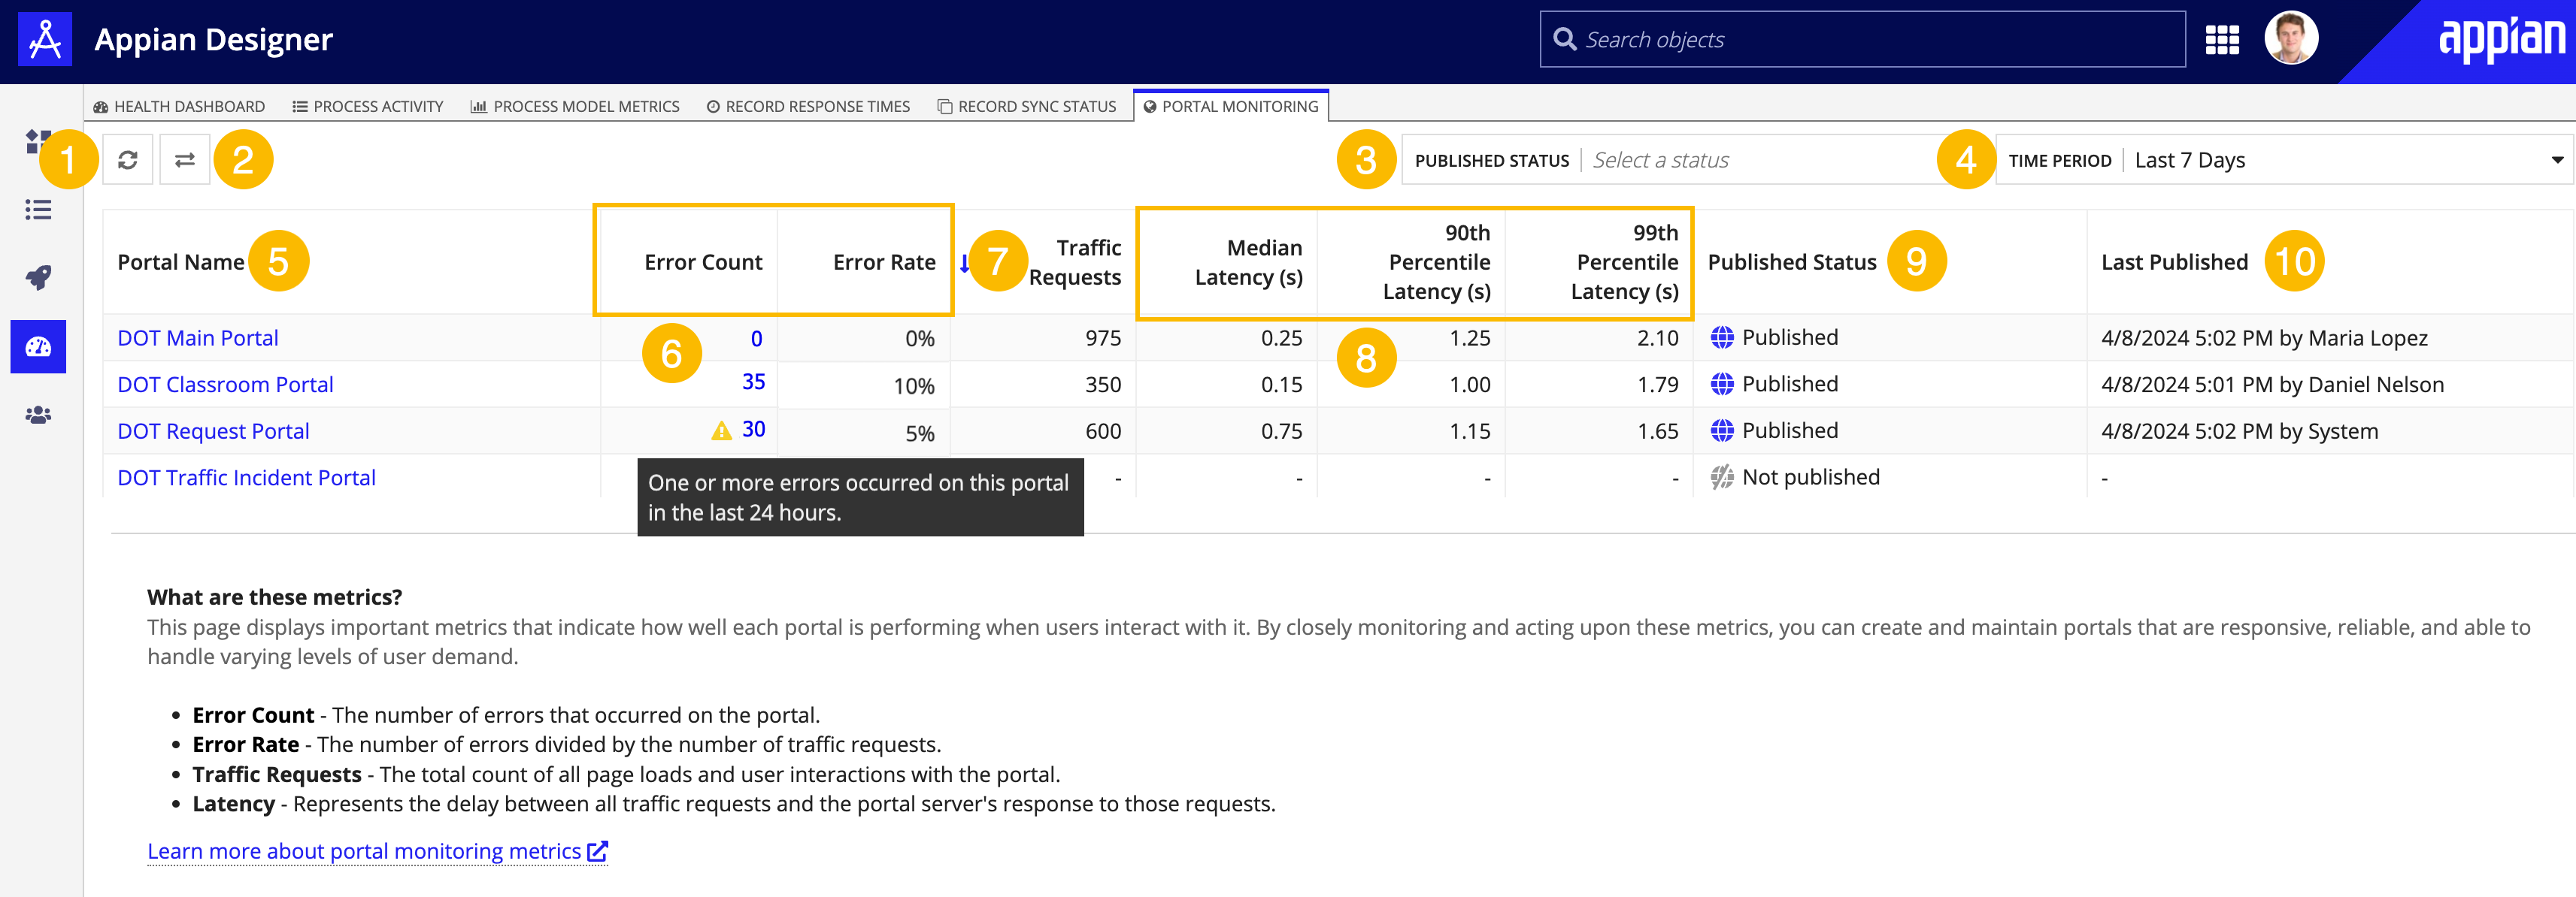Click the 10% error rate cell

[x=914, y=387]
